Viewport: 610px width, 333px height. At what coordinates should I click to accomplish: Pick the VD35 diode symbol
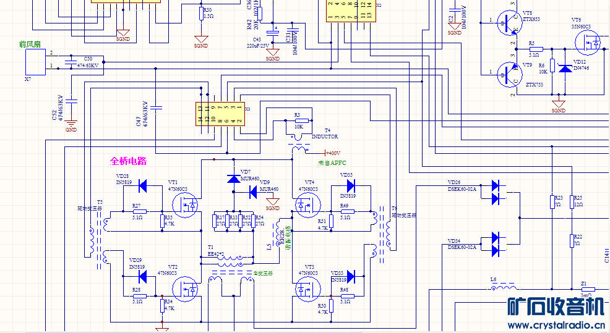tap(351, 186)
